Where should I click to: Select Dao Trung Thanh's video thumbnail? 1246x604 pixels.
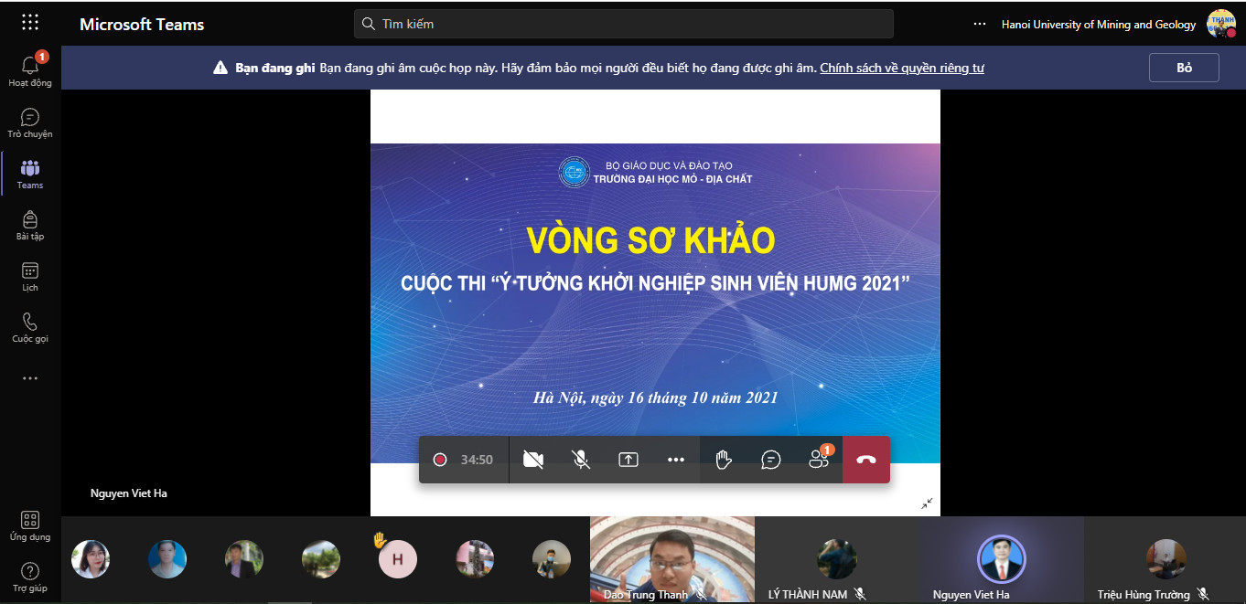672,559
